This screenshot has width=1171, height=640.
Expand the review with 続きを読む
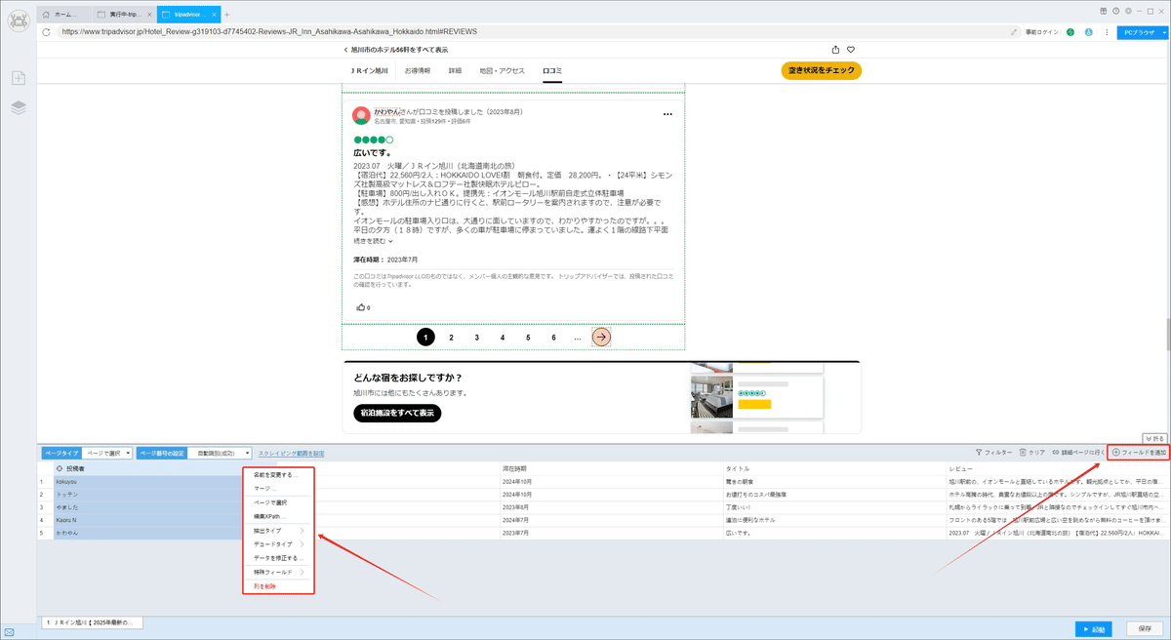[373, 240]
